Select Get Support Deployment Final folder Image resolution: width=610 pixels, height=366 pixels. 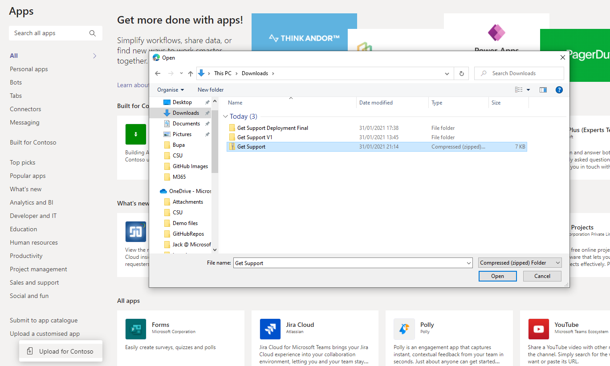point(272,128)
